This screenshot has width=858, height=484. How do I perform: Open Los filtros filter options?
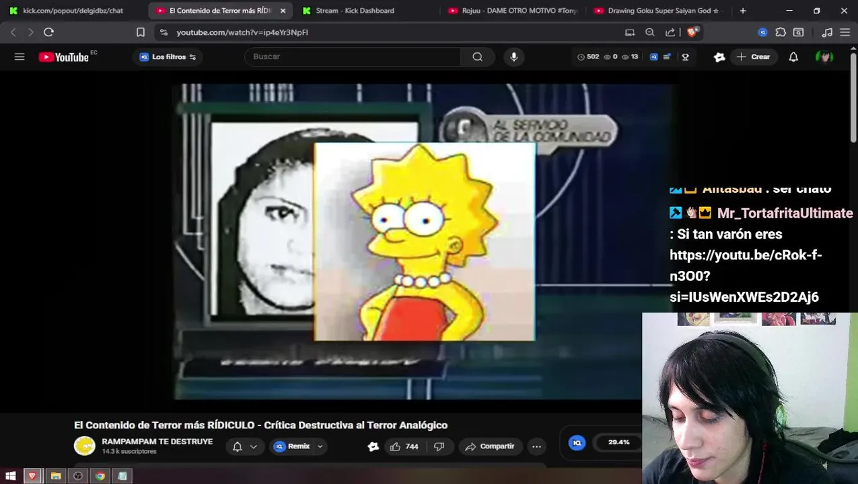168,57
